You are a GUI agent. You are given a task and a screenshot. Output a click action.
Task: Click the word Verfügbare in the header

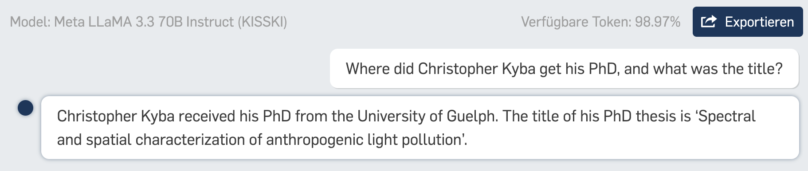[555, 22]
